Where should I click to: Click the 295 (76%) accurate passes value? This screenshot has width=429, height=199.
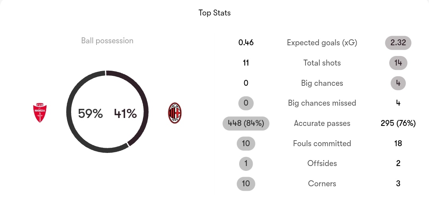[398, 123]
